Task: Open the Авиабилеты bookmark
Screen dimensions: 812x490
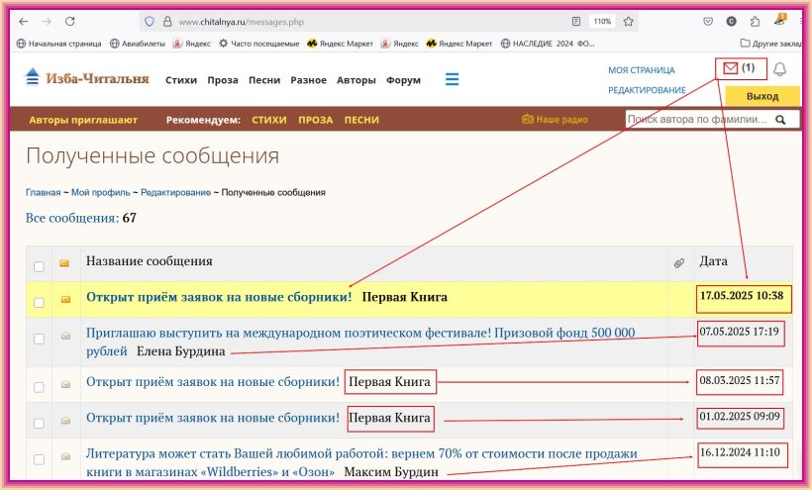Action: tap(138, 44)
